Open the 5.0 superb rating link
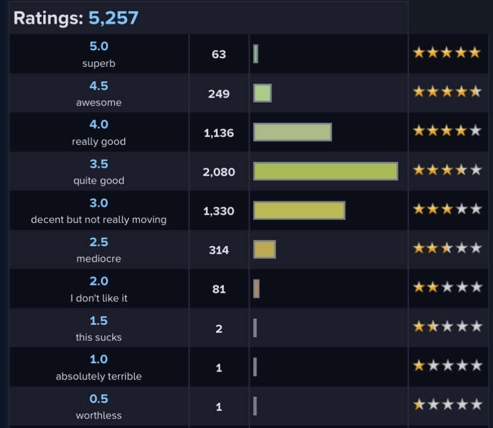 (99, 47)
